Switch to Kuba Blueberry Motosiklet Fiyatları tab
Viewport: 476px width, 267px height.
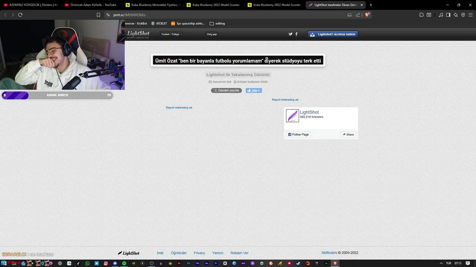tap(152, 5)
